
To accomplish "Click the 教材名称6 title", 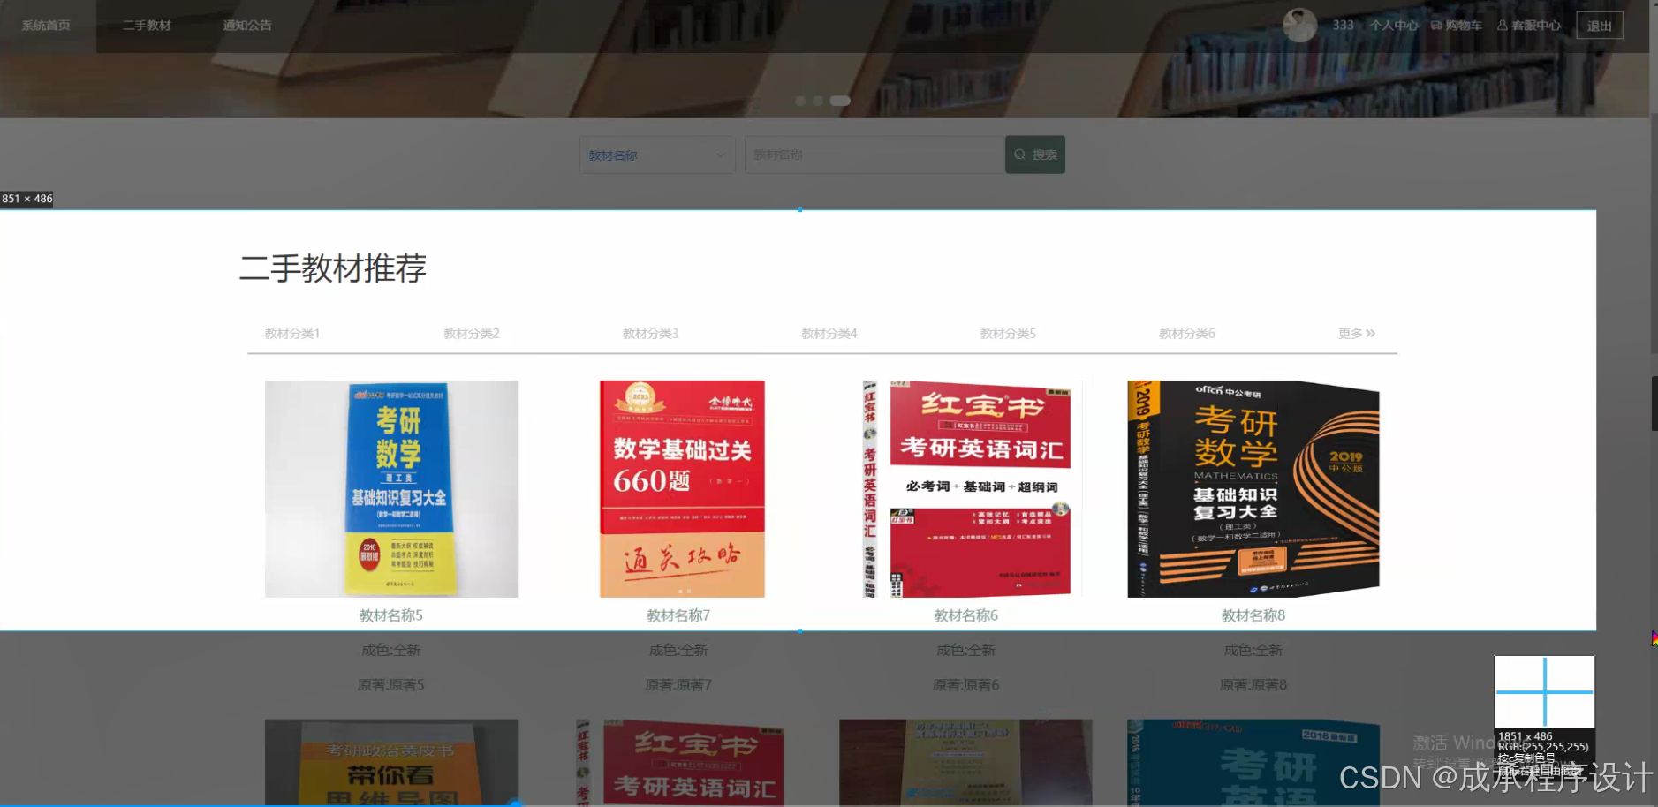I will click(x=966, y=615).
